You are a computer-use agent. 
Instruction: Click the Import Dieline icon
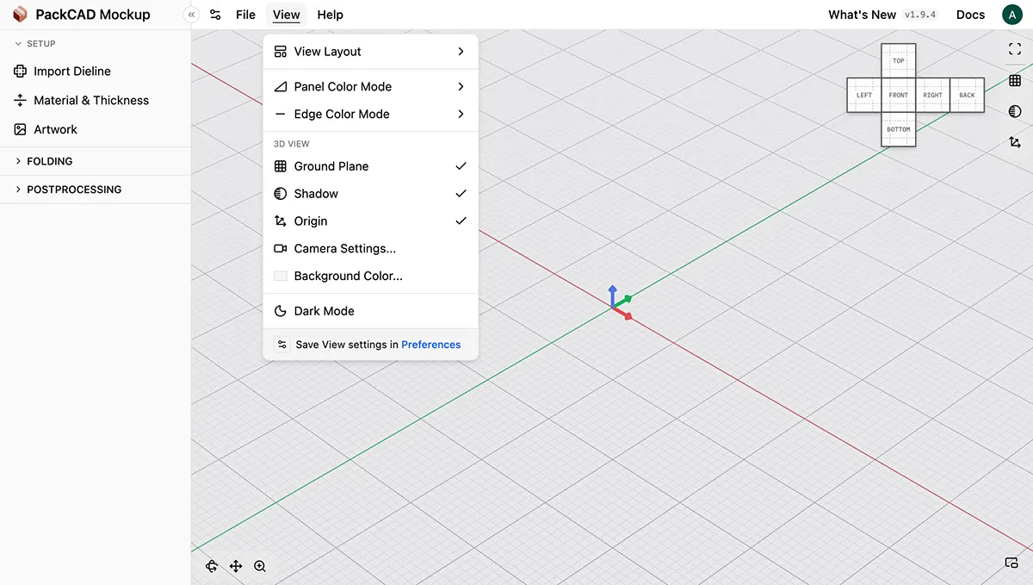[x=21, y=72]
